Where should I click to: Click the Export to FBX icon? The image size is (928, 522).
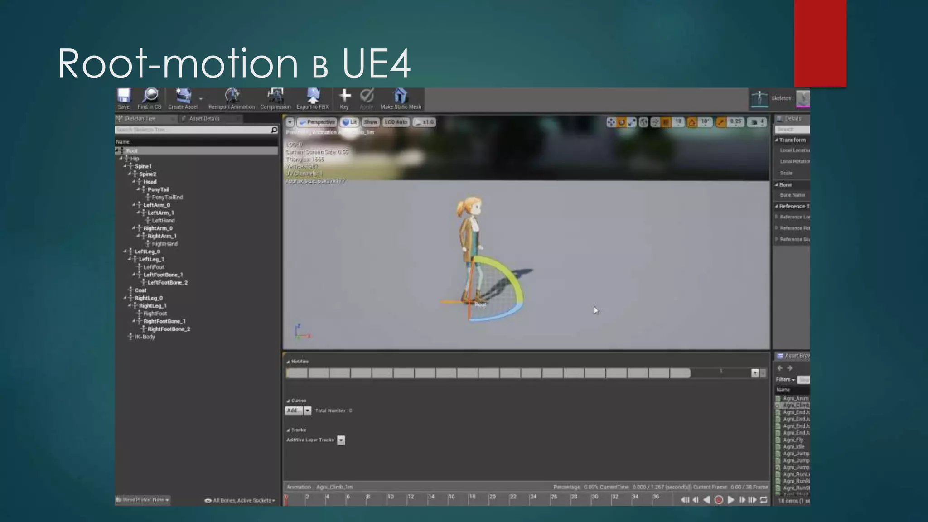tap(313, 99)
